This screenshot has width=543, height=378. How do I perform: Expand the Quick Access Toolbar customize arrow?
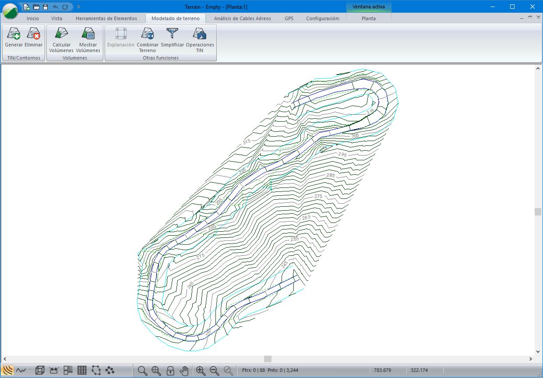coord(78,7)
